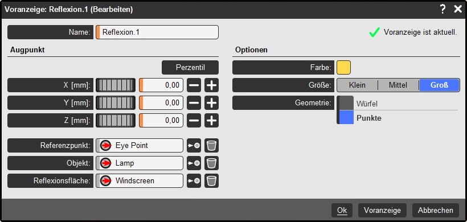Click the Name input field Reflexion.1
Viewport: 467px width, 222px height.
tap(157, 32)
